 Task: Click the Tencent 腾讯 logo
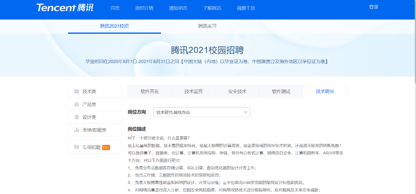65,7
